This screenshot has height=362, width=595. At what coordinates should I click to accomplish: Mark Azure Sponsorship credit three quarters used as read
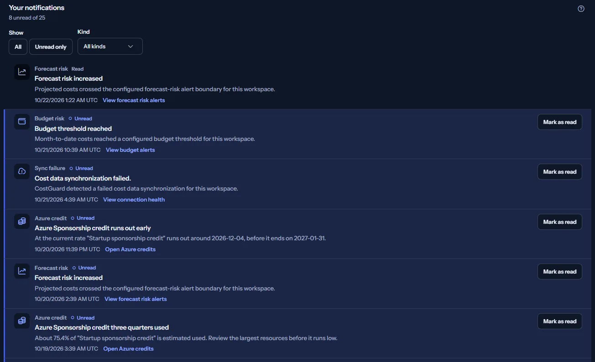click(x=560, y=321)
